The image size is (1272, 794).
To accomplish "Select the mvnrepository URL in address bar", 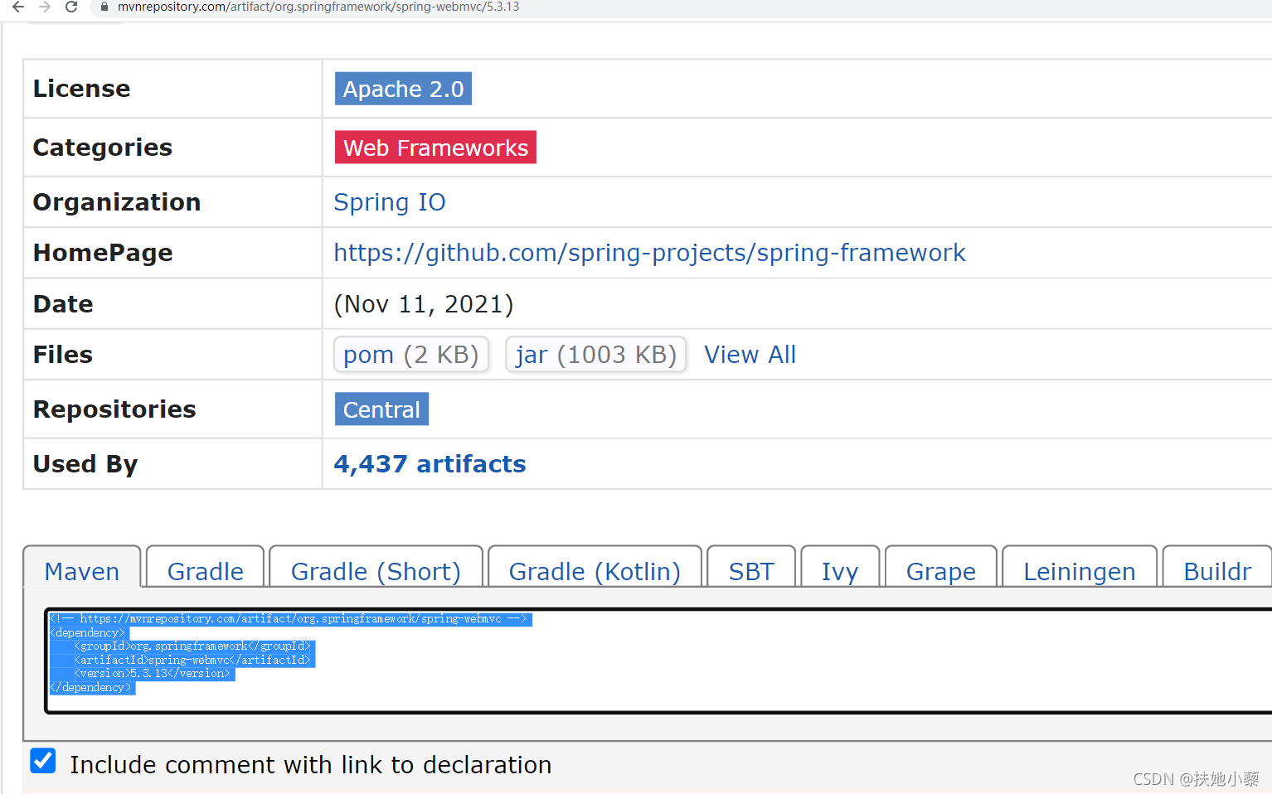I will tap(318, 7).
